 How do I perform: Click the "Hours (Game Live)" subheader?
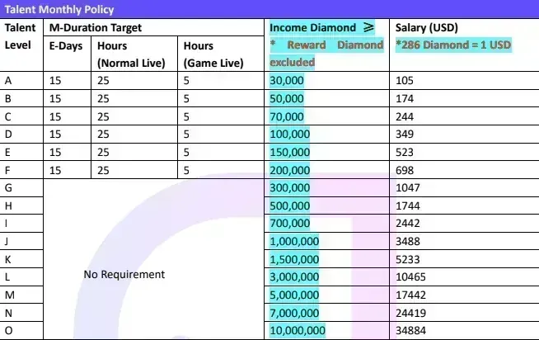click(210, 54)
